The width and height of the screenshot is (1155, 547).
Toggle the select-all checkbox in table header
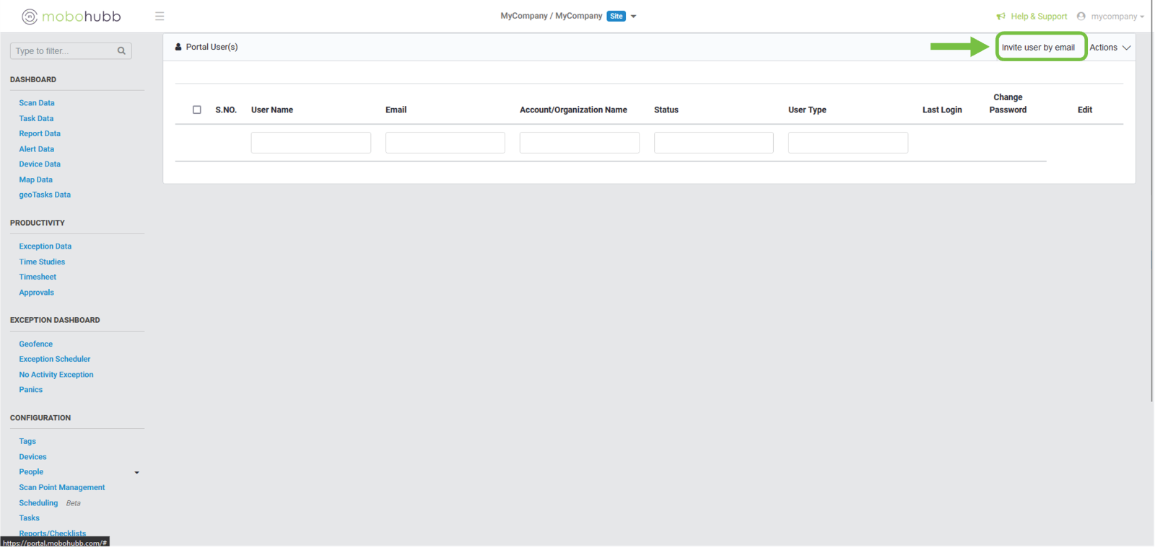(196, 110)
